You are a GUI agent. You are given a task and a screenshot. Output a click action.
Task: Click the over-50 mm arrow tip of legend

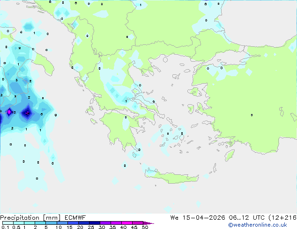tap(148, 223)
